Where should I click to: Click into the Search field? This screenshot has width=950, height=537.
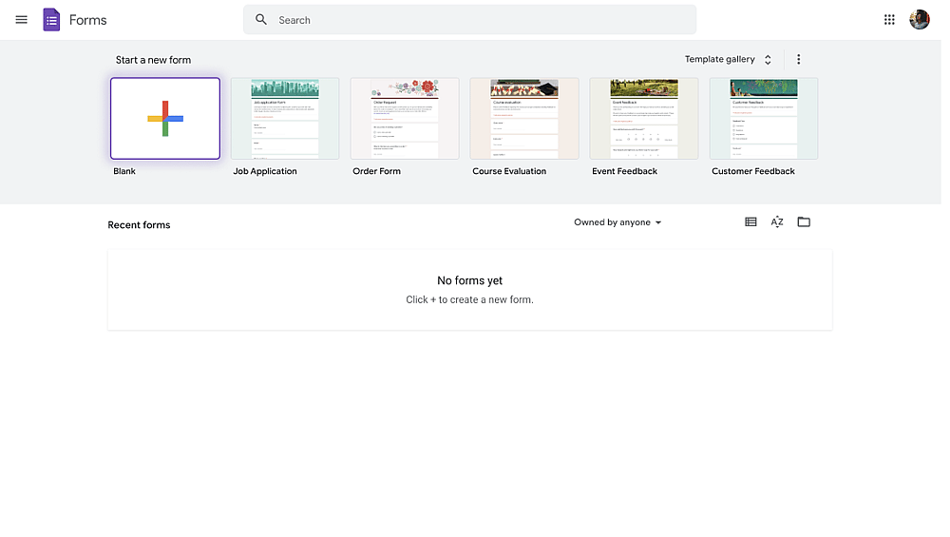(470, 20)
